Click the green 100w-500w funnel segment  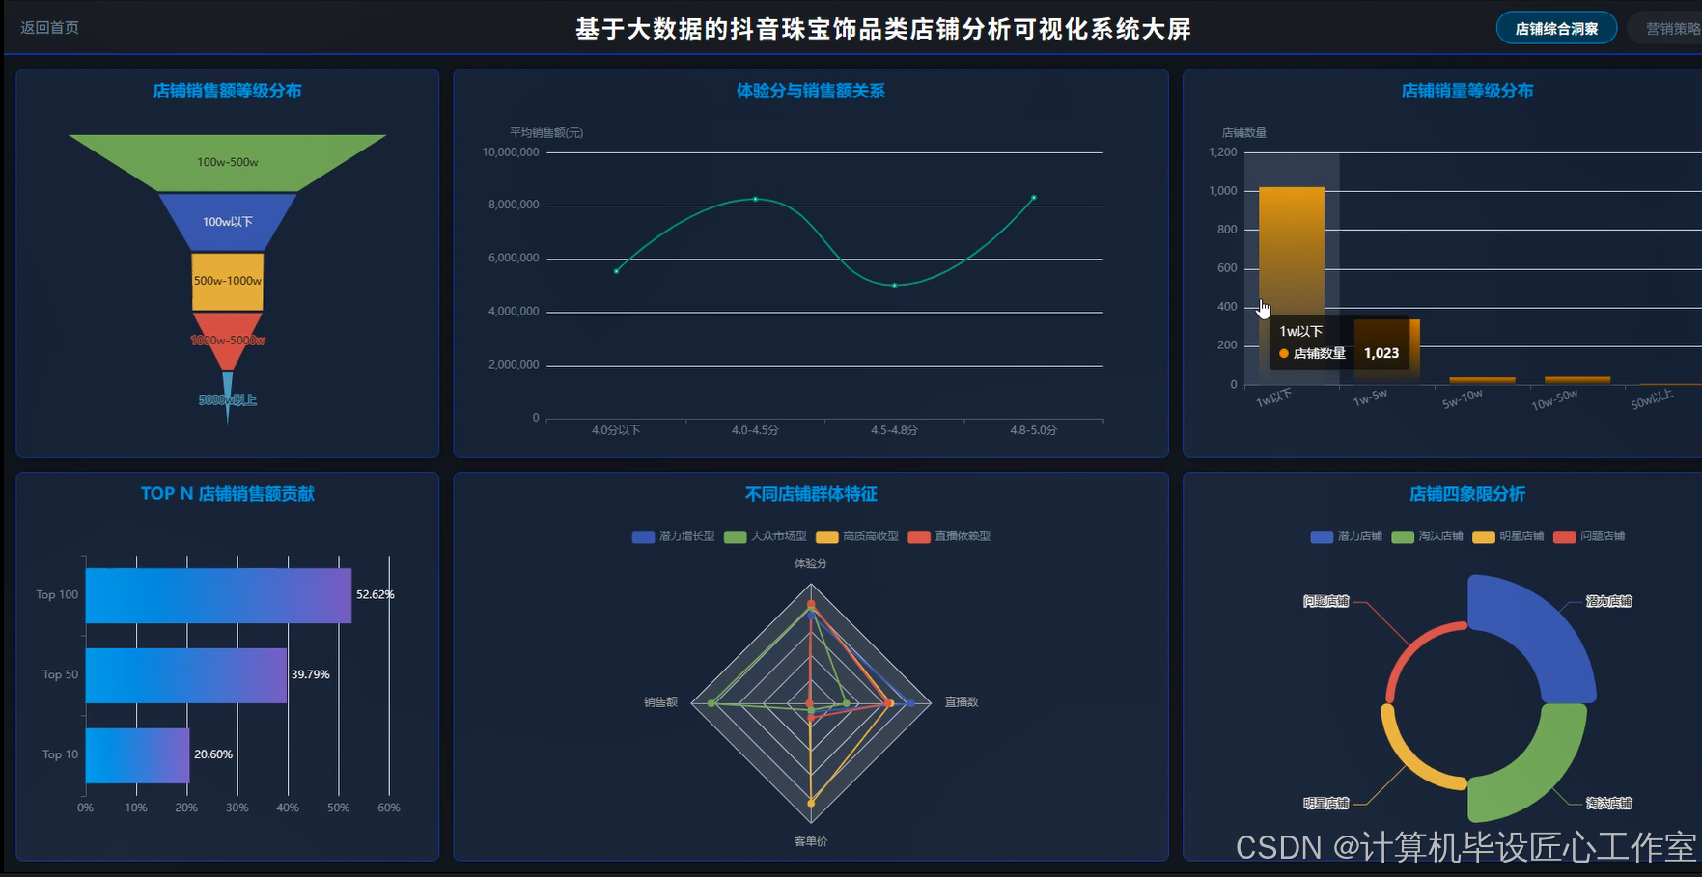click(x=228, y=162)
